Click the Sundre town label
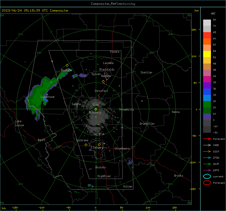Viewport: 226px width, 211px height. [x=76, y=104]
